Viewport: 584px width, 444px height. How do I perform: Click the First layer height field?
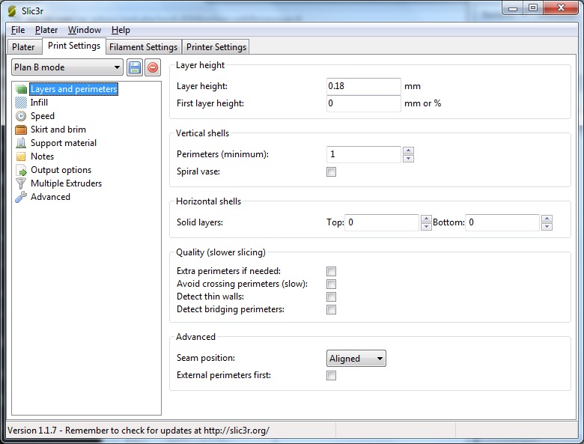tap(364, 103)
